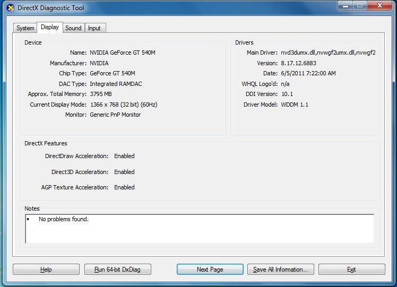Screen dimensions: 397x287
Task: Click the Chip Type value "GeForce GT 540M"
Action: point(113,73)
